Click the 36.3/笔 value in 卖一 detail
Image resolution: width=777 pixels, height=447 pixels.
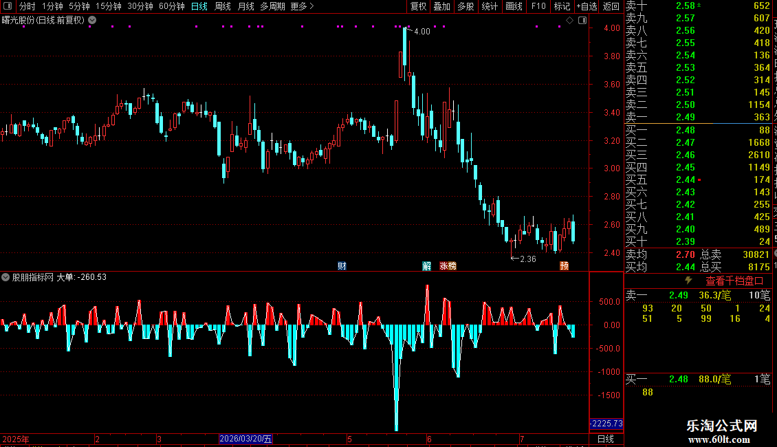pyautogui.click(x=715, y=295)
